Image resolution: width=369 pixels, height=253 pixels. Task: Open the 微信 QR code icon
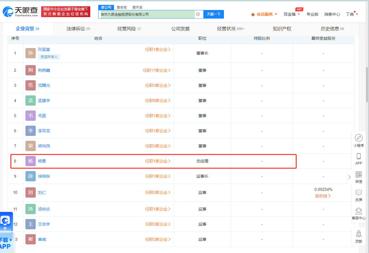pos(359,174)
